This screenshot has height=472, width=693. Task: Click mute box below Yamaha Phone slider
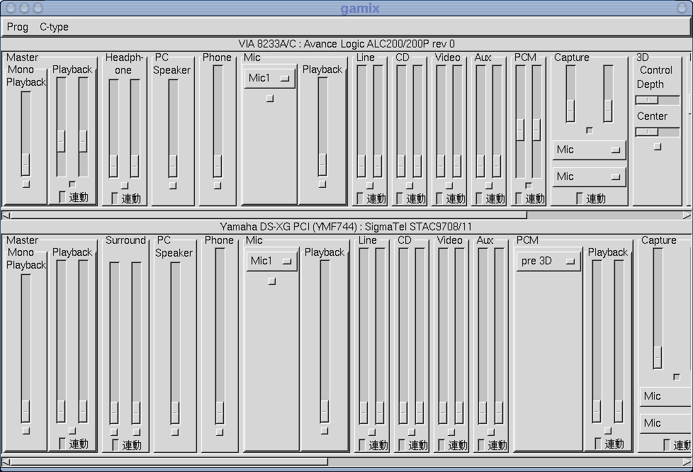pyautogui.click(x=220, y=432)
